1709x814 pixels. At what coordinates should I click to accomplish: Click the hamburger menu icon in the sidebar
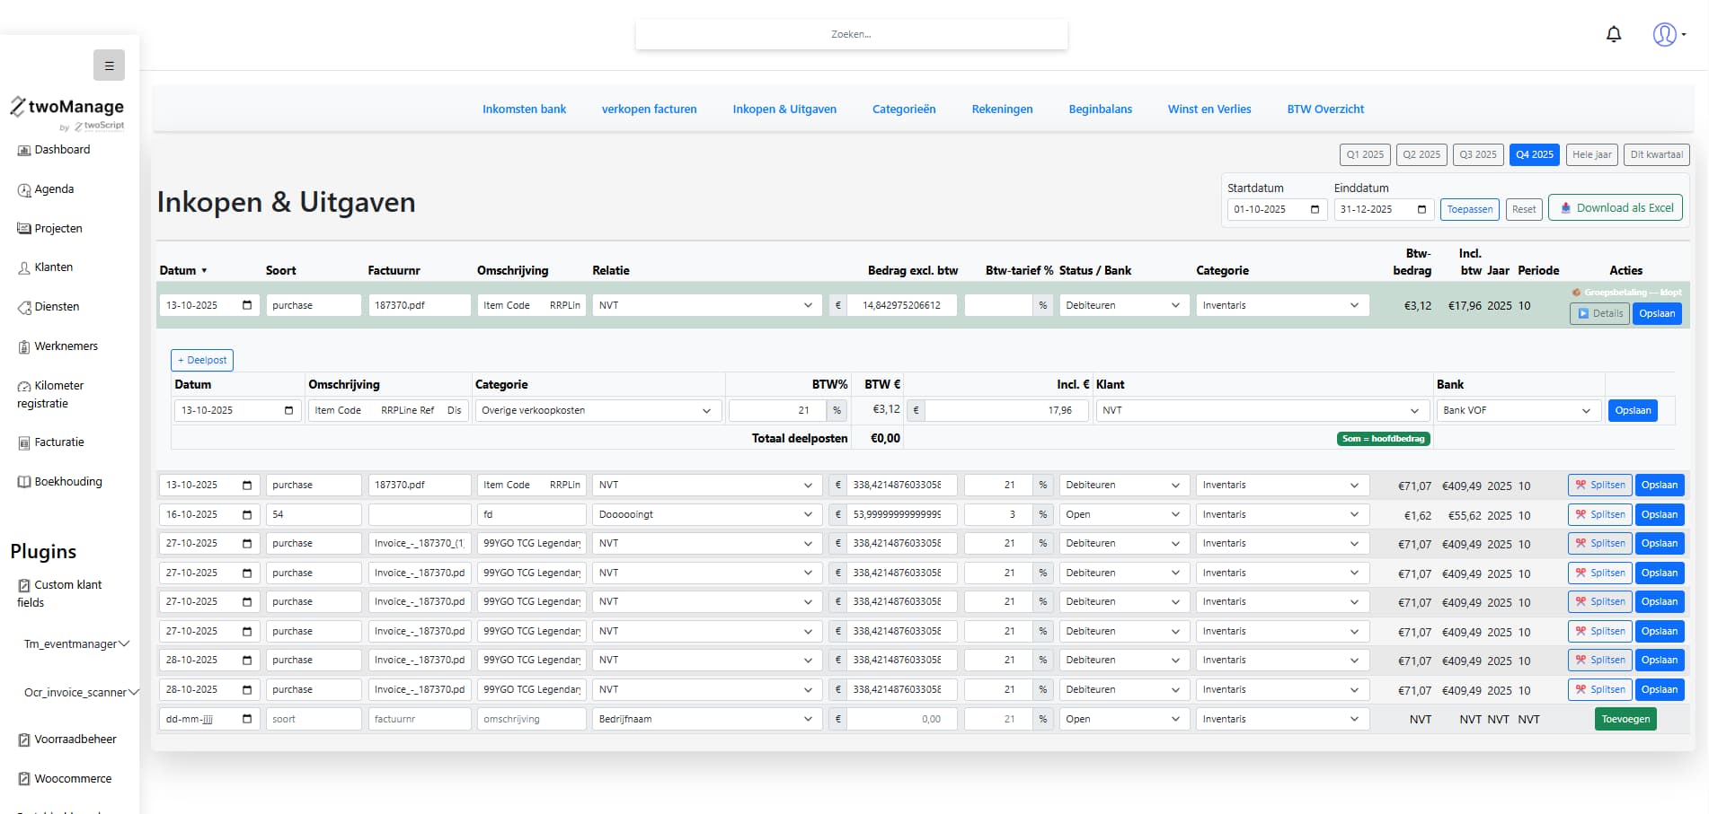click(x=109, y=66)
